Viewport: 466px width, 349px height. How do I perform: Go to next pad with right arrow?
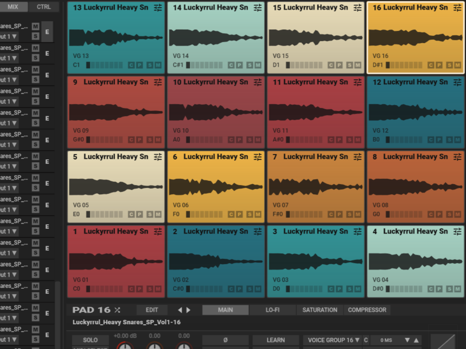point(188,310)
